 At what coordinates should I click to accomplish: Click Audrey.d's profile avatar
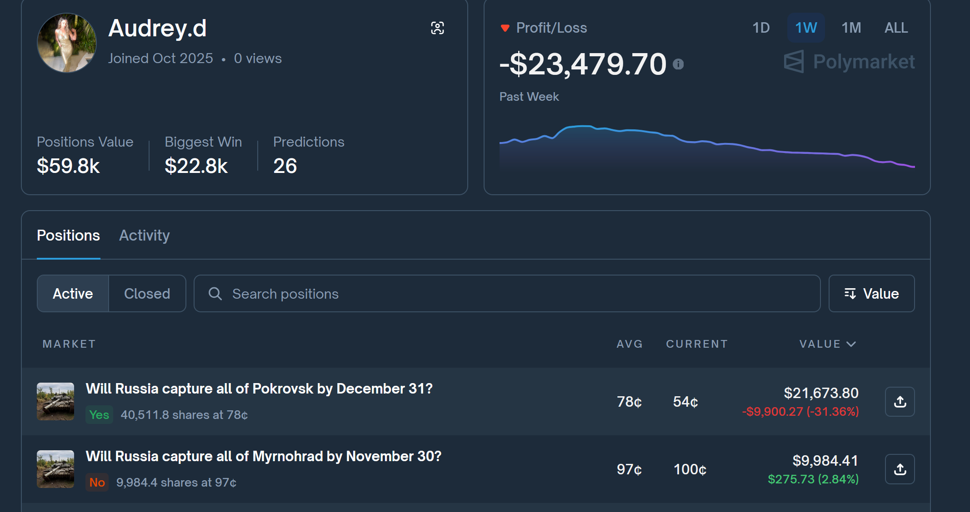click(x=67, y=43)
